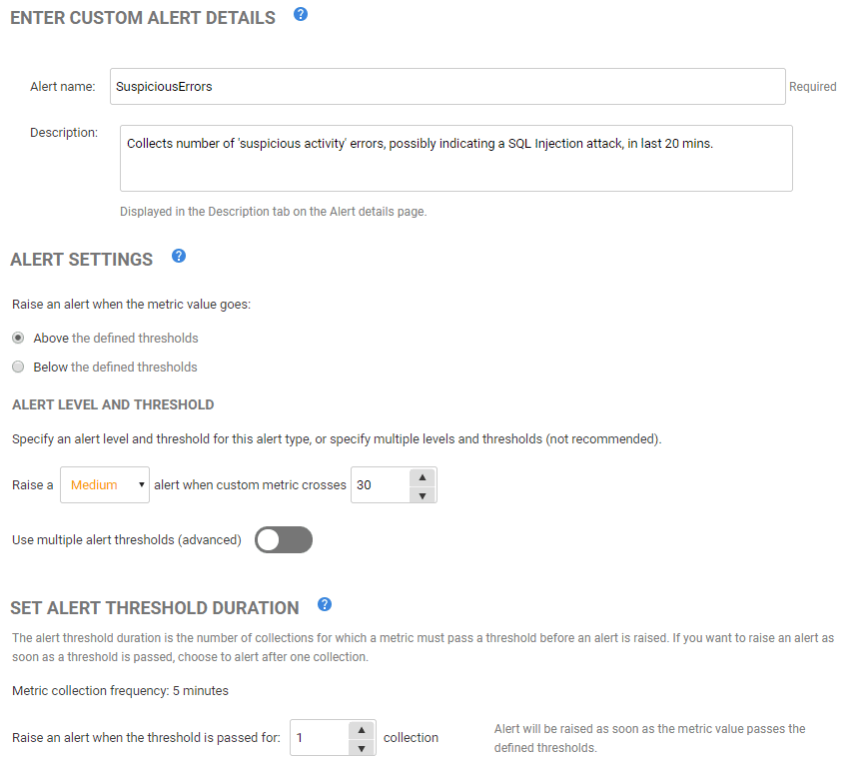Click the dropdown arrow next to Medium
858x762 pixels.
coord(141,484)
